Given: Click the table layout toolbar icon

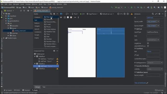Looking at the screenshot, I should 65,17.
